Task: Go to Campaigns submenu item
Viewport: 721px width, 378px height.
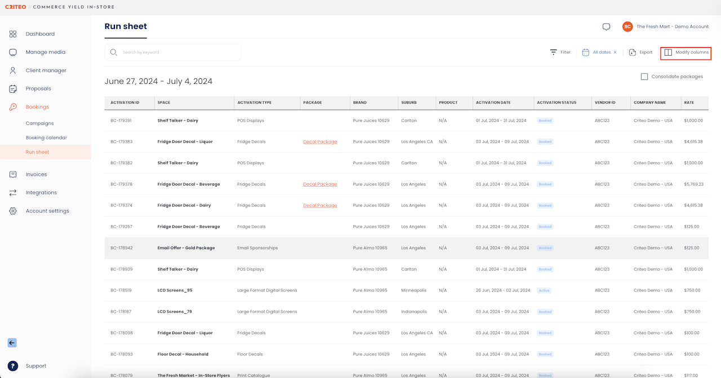Action: point(39,123)
